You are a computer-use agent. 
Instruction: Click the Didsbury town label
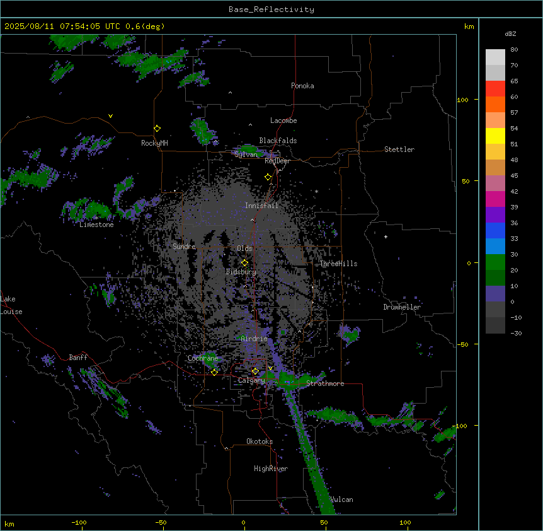click(241, 272)
